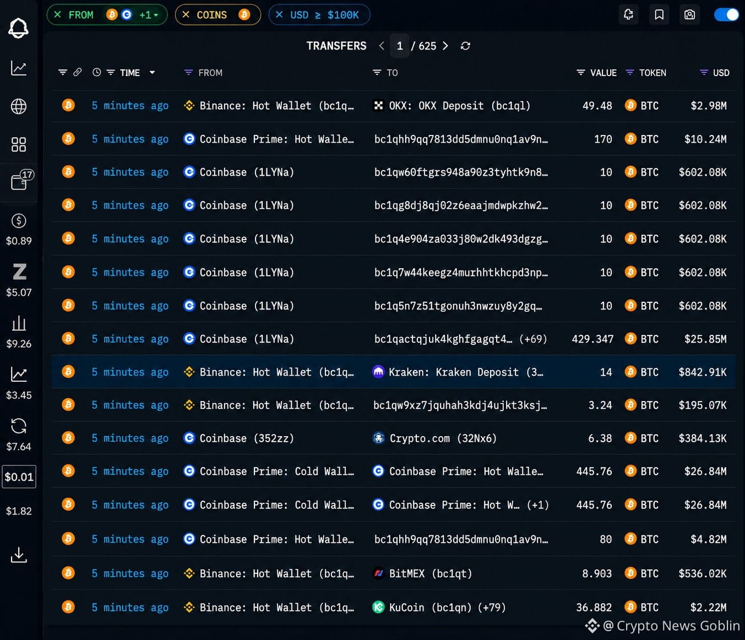
Task: Click the $842.91K USD value
Action: pyautogui.click(x=703, y=372)
